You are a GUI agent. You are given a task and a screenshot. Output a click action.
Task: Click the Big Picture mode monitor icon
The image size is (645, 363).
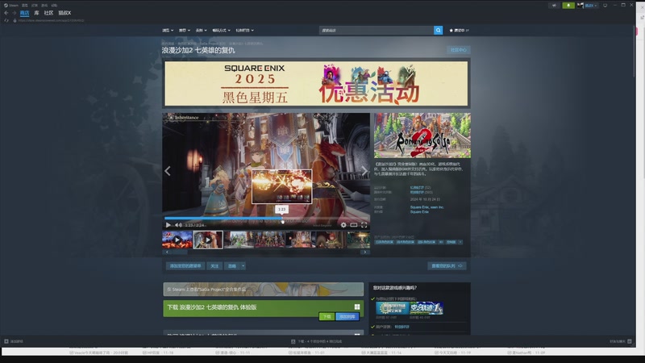(x=605, y=6)
